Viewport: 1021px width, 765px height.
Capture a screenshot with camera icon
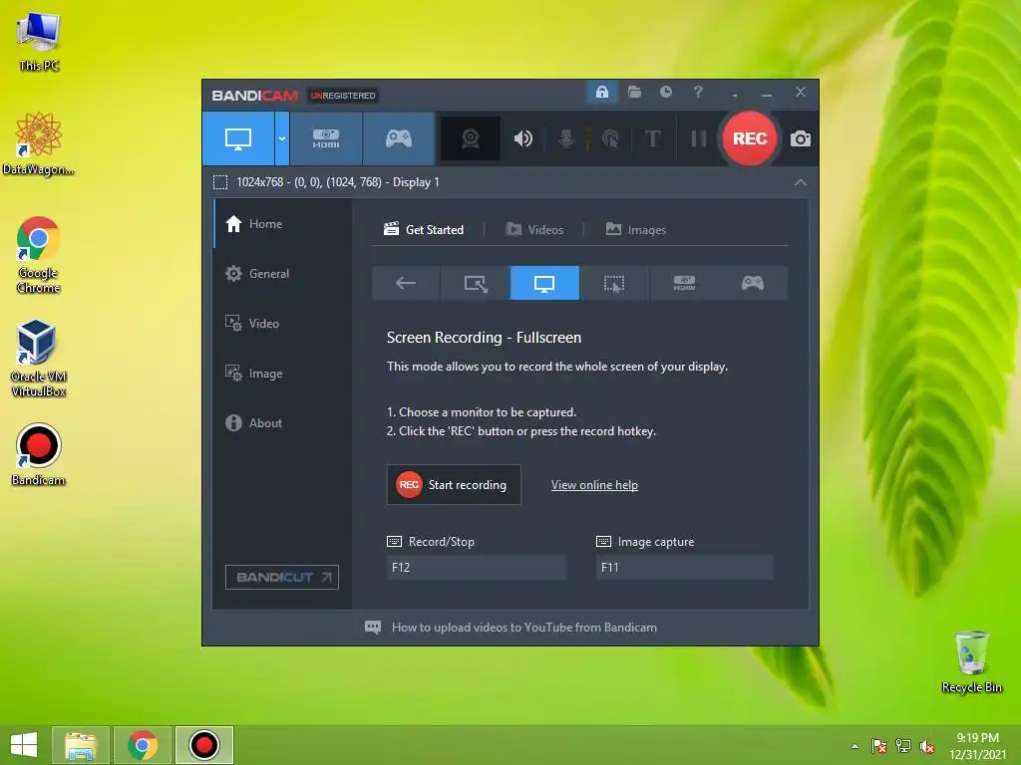tap(801, 138)
